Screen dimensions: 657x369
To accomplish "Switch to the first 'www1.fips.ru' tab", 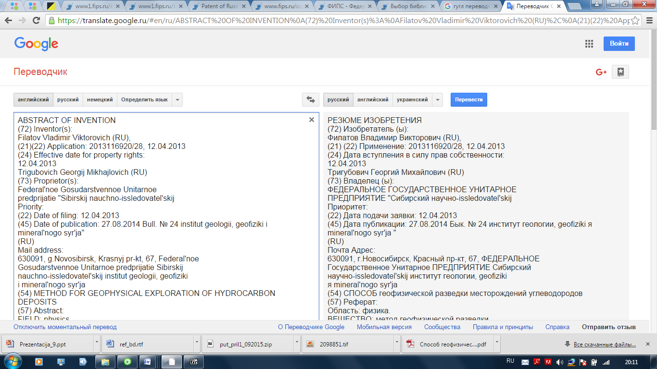I will tap(94, 7).
